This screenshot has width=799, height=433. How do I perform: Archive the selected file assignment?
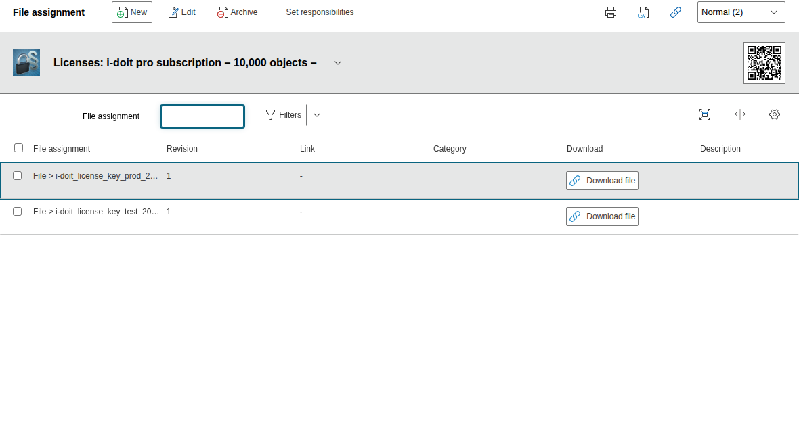tap(238, 12)
